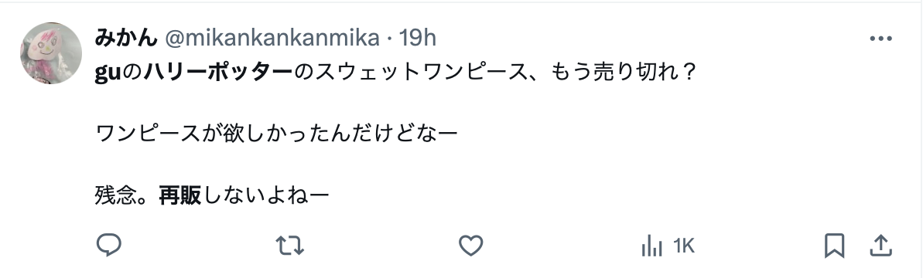Image resolution: width=923 pixels, height=278 pixels.
Task: Click the 1K views count
Action: (x=683, y=246)
